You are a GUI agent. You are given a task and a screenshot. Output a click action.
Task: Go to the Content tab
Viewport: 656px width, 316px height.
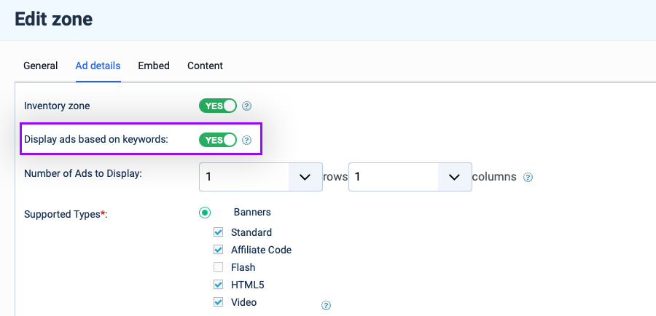coord(205,66)
